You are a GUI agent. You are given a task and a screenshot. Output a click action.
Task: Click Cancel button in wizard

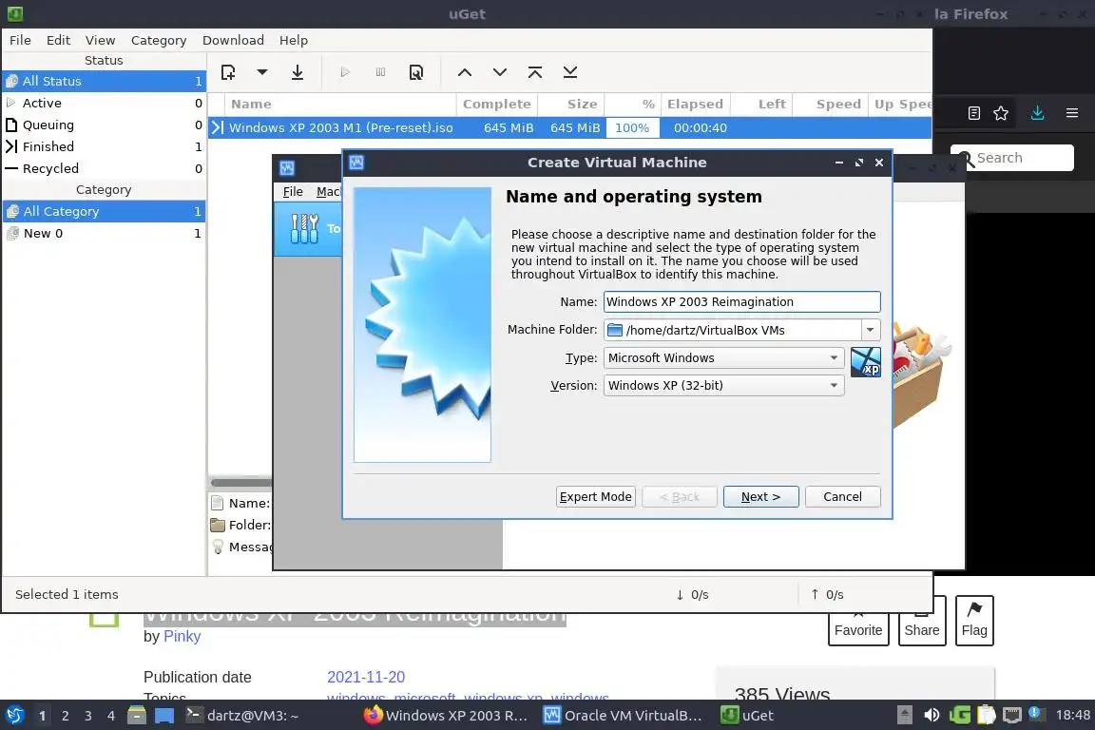point(842,497)
